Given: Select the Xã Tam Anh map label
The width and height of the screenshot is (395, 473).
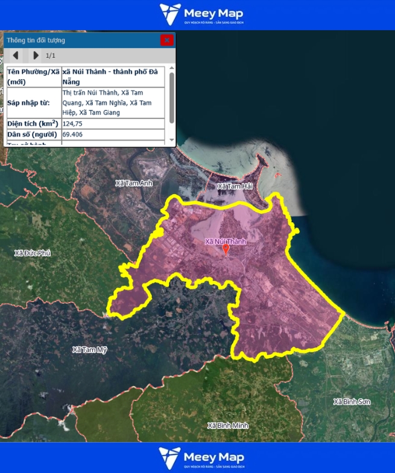Looking at the screenshot, I should [x=134, y=183].
